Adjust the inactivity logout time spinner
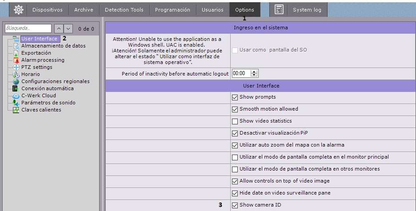Image resolution: width=416 pixels, height=211 pixels. pyautogui.click(x=254, y=74)
